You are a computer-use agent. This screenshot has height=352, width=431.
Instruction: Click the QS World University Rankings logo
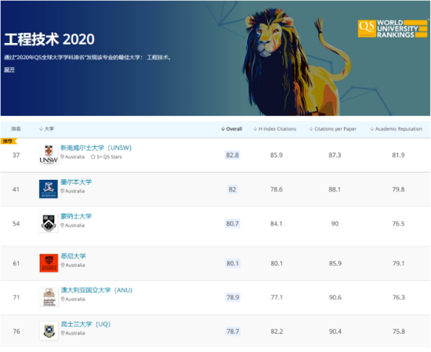[x=393, y=28]
